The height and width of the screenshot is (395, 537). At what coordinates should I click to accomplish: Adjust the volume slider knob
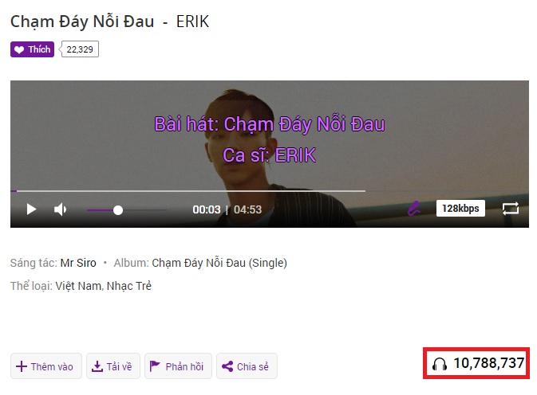pyautogui.click(x=118, y=210)
